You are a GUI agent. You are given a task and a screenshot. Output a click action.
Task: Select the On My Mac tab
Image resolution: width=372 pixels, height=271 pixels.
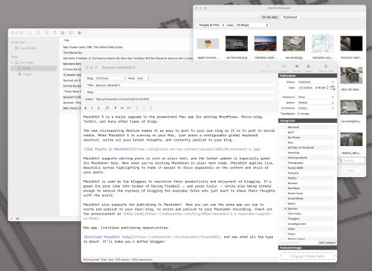pos(270,17)
